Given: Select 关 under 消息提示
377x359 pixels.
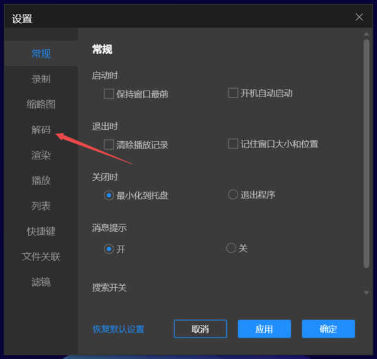Looking at the screenshot, I should pos(231,248).
